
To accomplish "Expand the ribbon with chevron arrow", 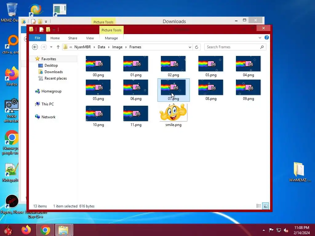I will click(260, 37).
